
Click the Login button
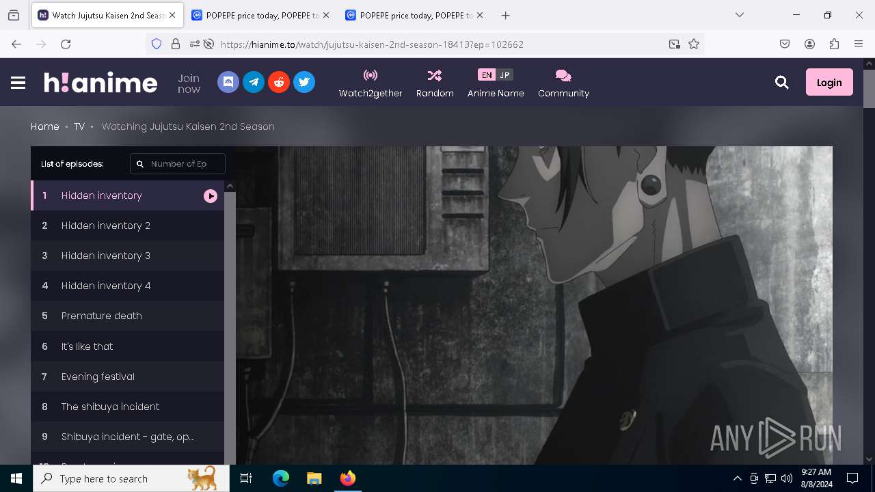[829, 82]
